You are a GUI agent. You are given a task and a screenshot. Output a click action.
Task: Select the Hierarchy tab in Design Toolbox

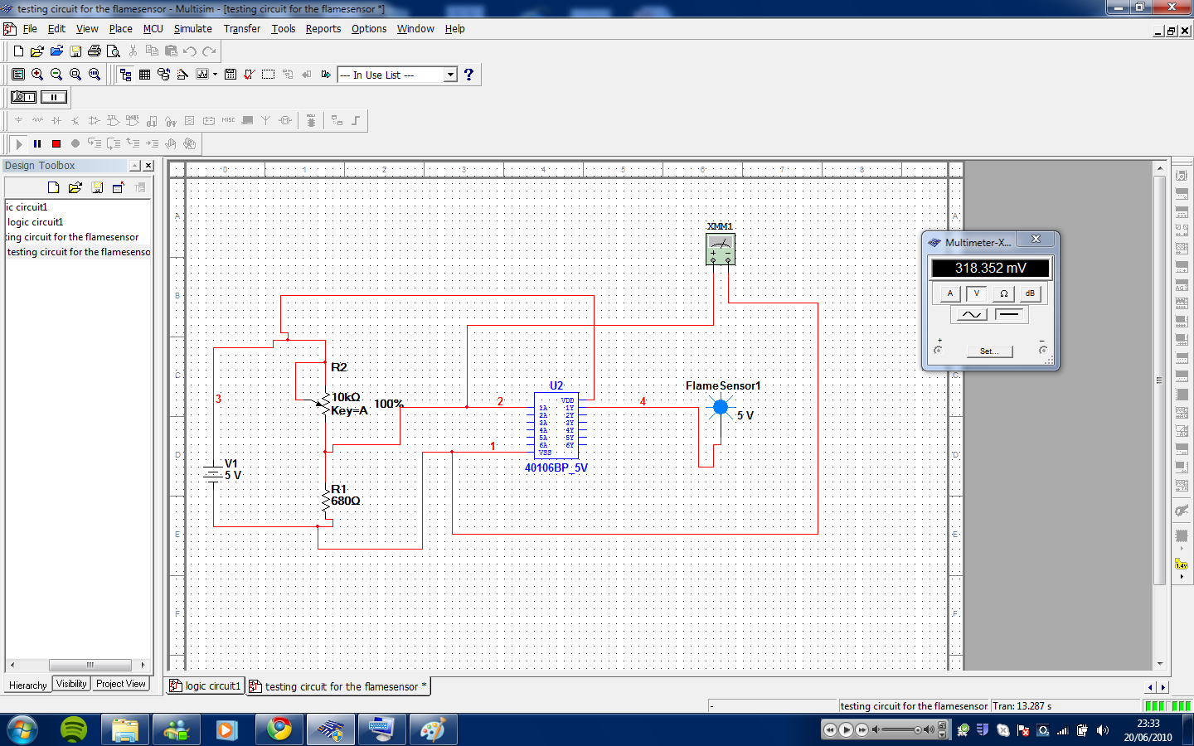click(x=28, y=685)
